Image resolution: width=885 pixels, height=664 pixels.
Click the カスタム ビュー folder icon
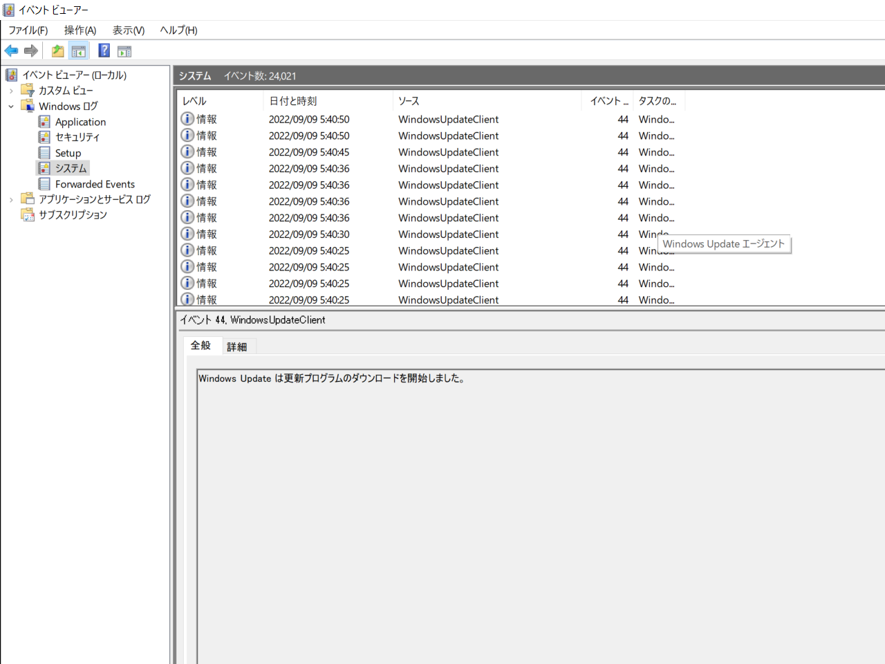click(x=28, y=90)
